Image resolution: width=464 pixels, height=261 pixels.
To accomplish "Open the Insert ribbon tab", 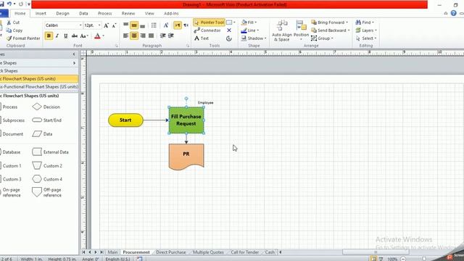I will coord(41,13).
